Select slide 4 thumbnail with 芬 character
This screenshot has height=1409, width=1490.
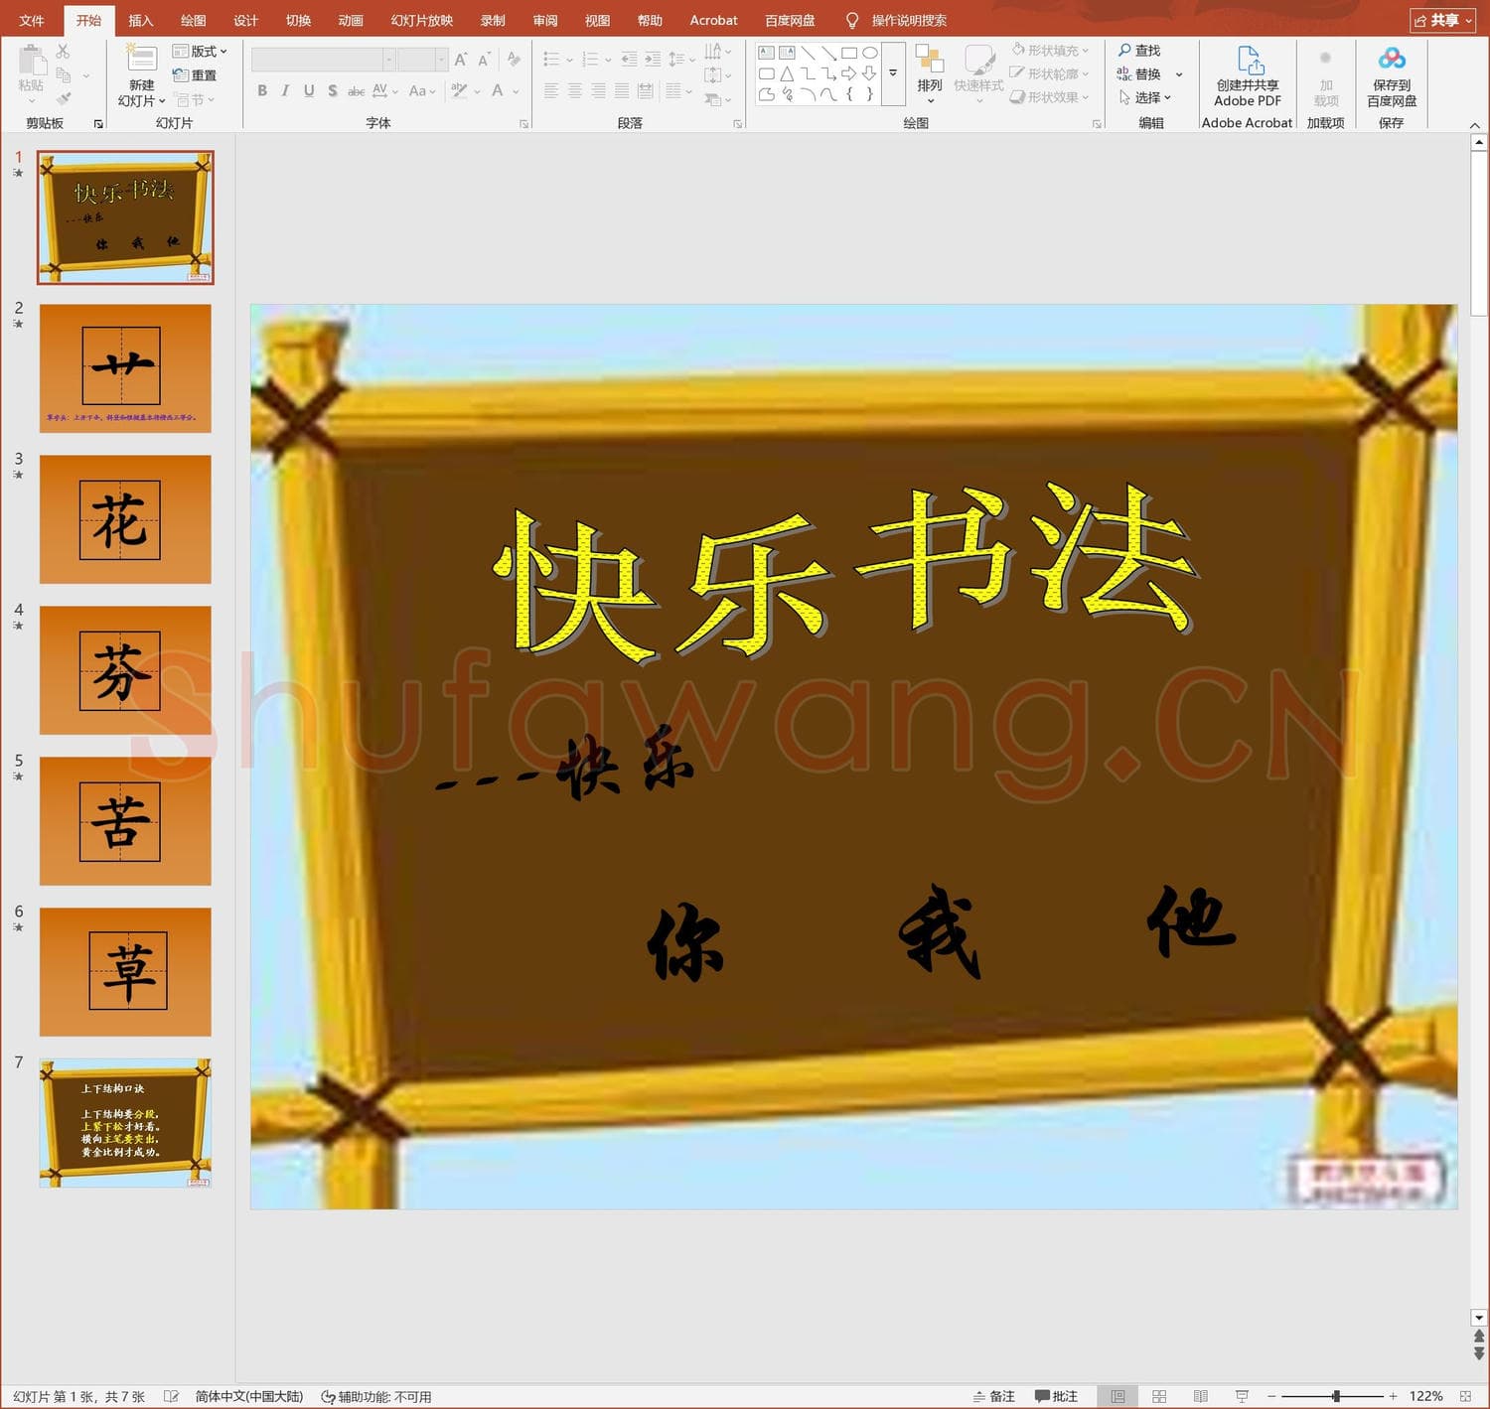click(x=125, y=670)
